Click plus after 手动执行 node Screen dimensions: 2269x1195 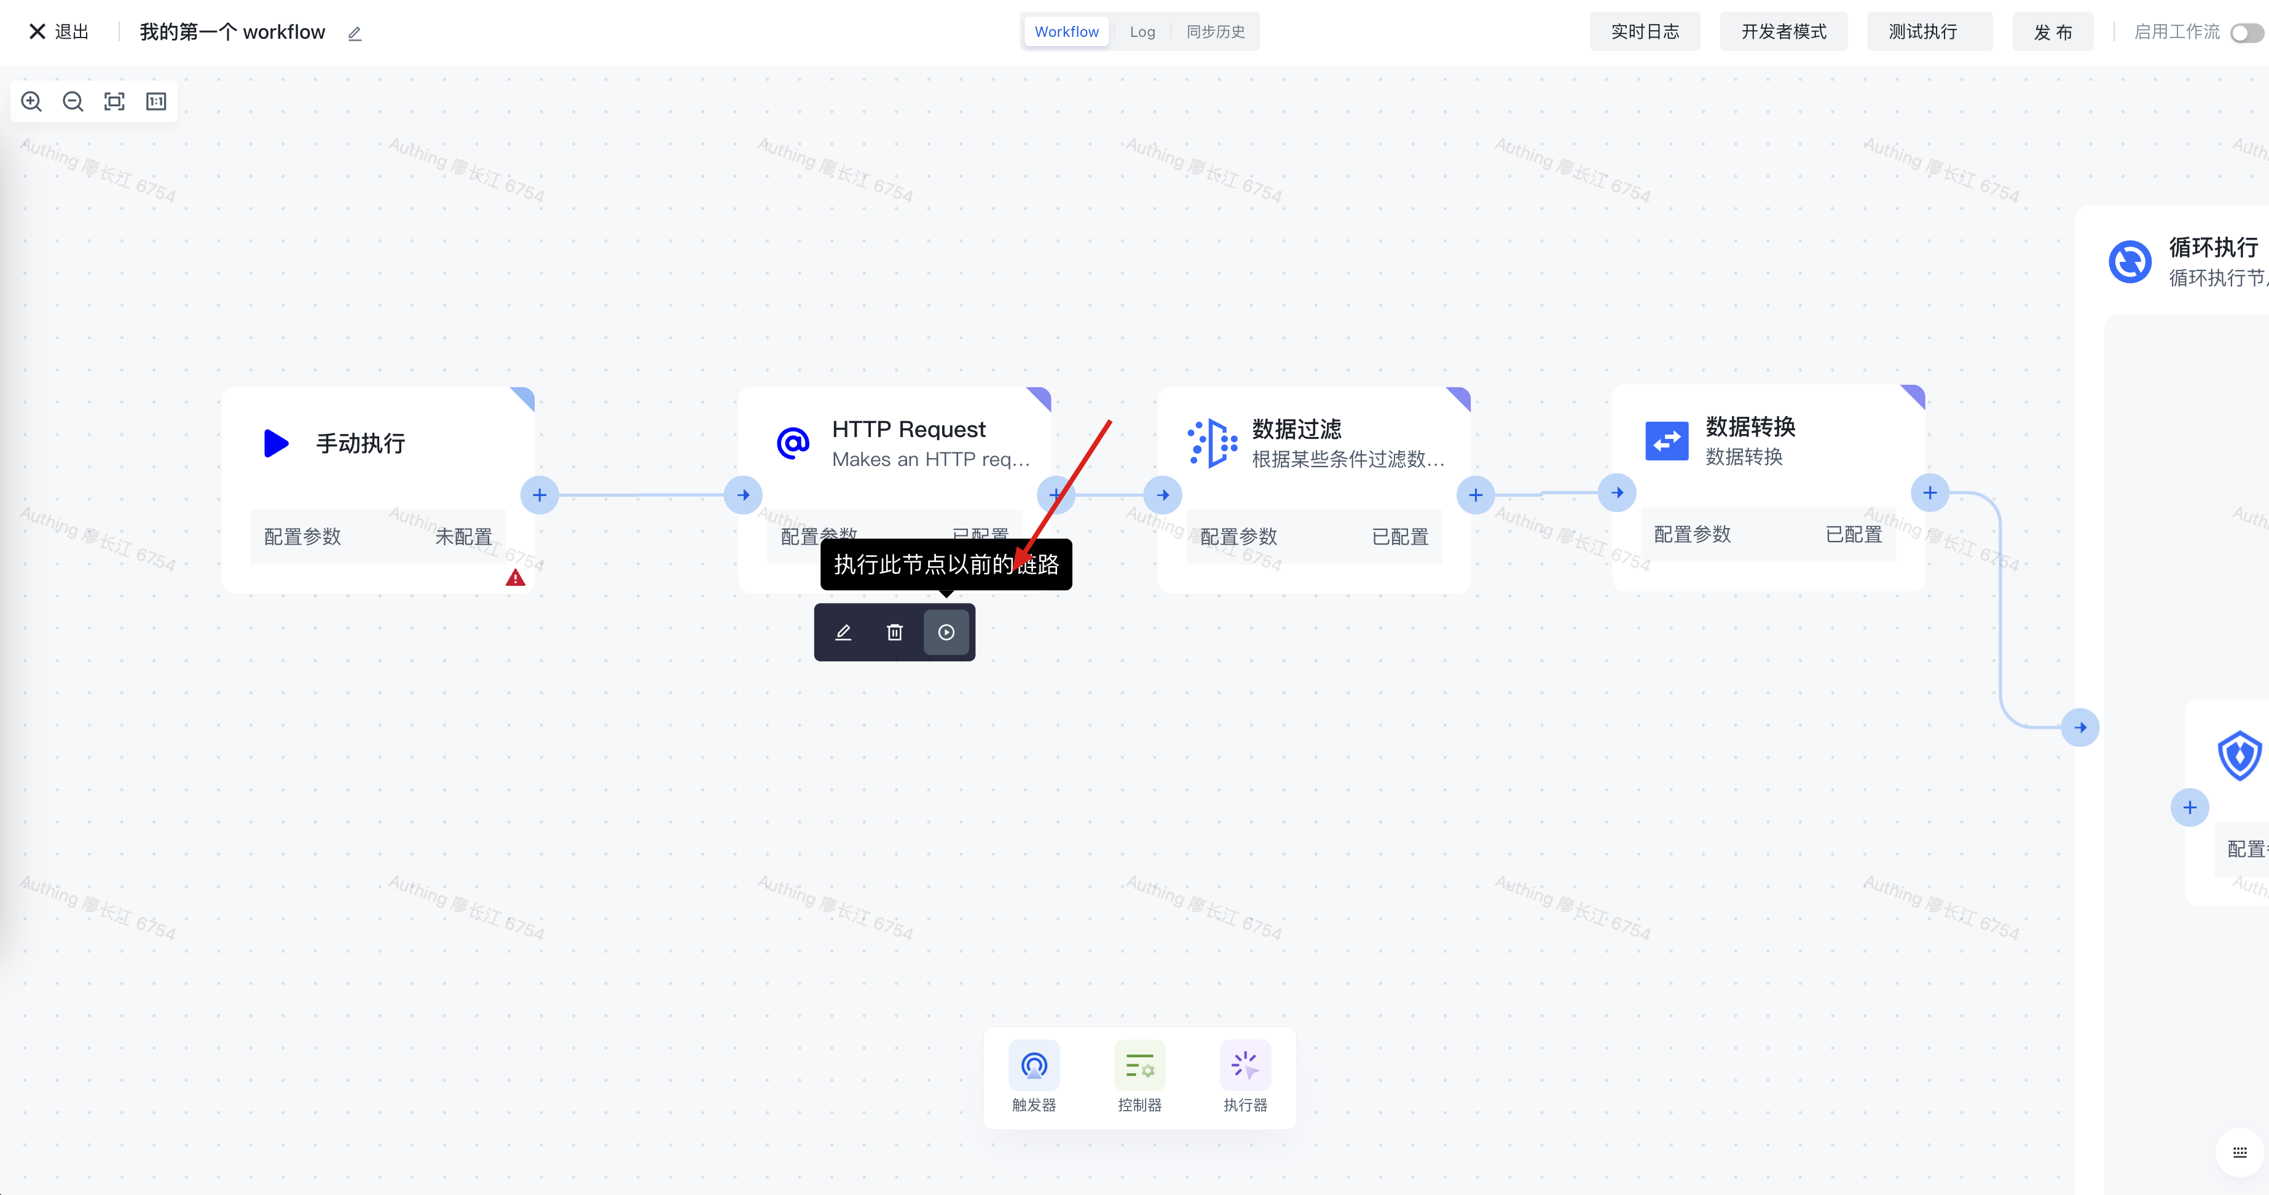[540, 495]
